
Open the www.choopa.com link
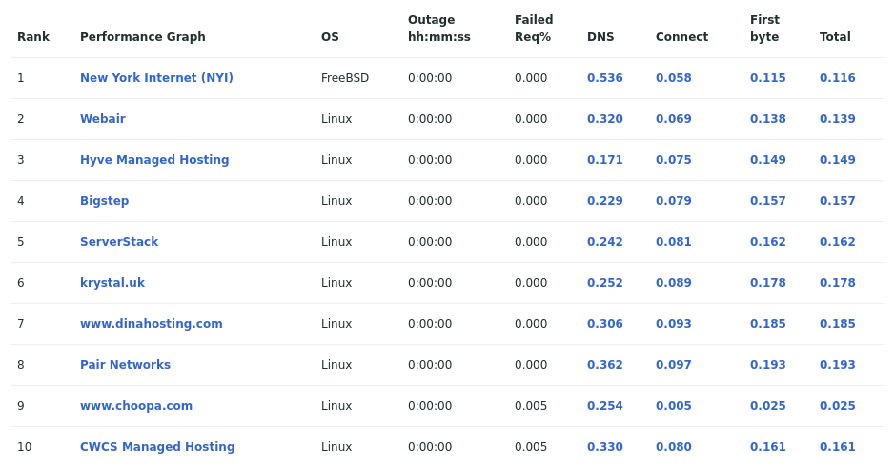coord(136,406)
